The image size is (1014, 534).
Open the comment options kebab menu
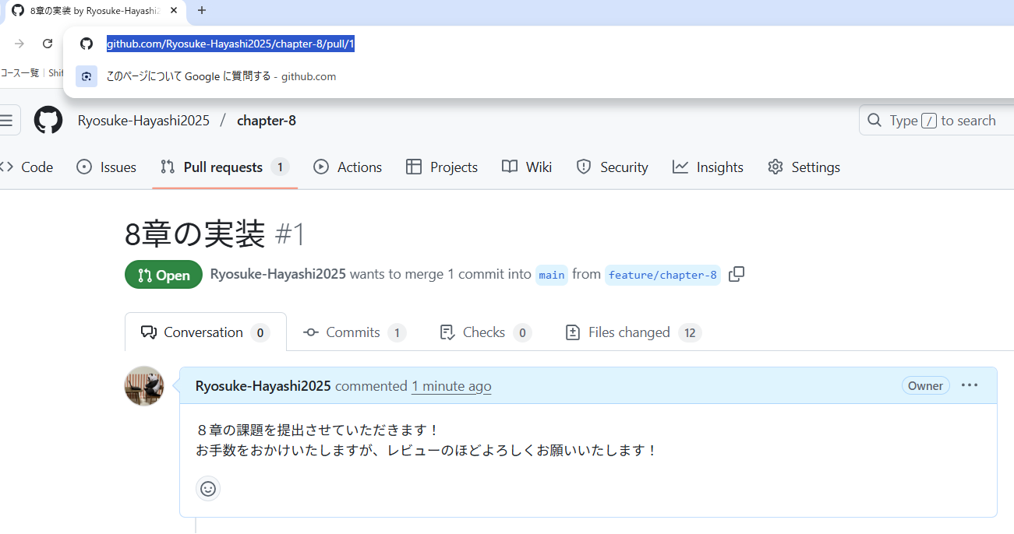(970, 385)
